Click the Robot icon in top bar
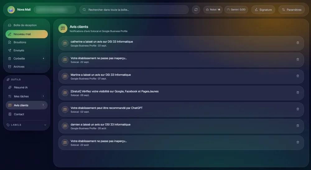 coord(207,10)
